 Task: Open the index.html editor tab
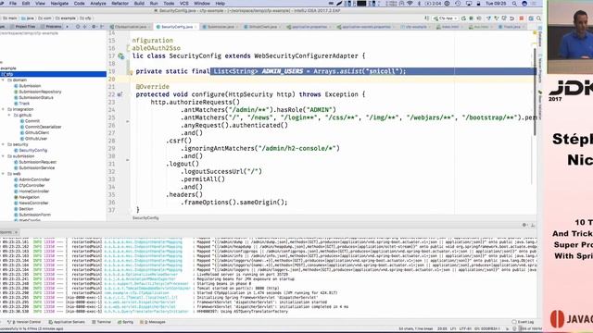(x=450, y=27)
